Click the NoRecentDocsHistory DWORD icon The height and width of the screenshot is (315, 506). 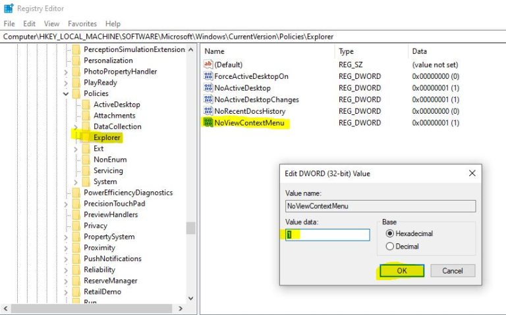pyautogui.click(x=209, y=111)
